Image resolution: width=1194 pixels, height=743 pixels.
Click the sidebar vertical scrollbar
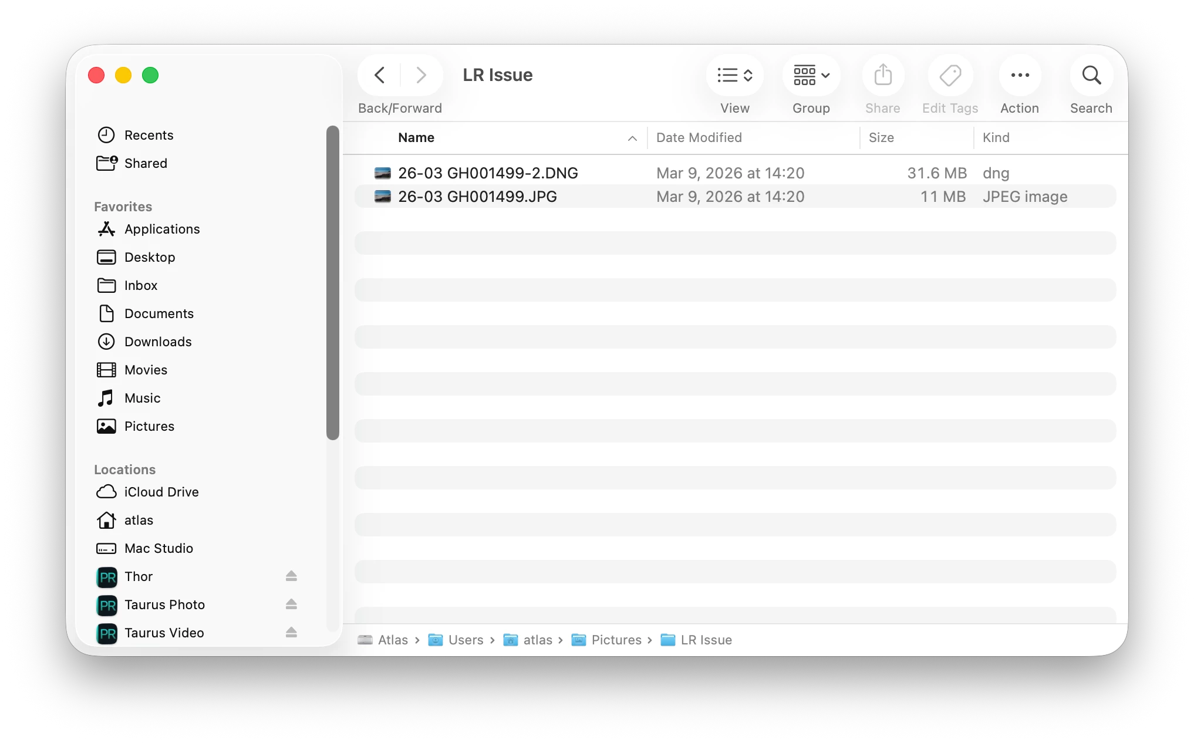(333, 282)
